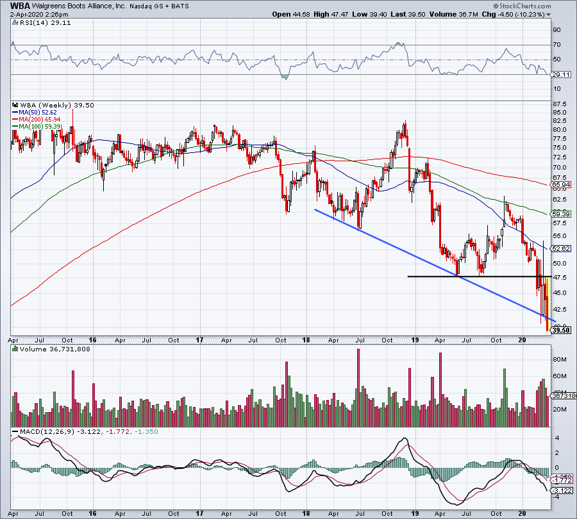Click the 52.62 blue MA tag on price axis
Viewport: 577px width, 519px height.
pyautogui.click(x=561, y=249)
